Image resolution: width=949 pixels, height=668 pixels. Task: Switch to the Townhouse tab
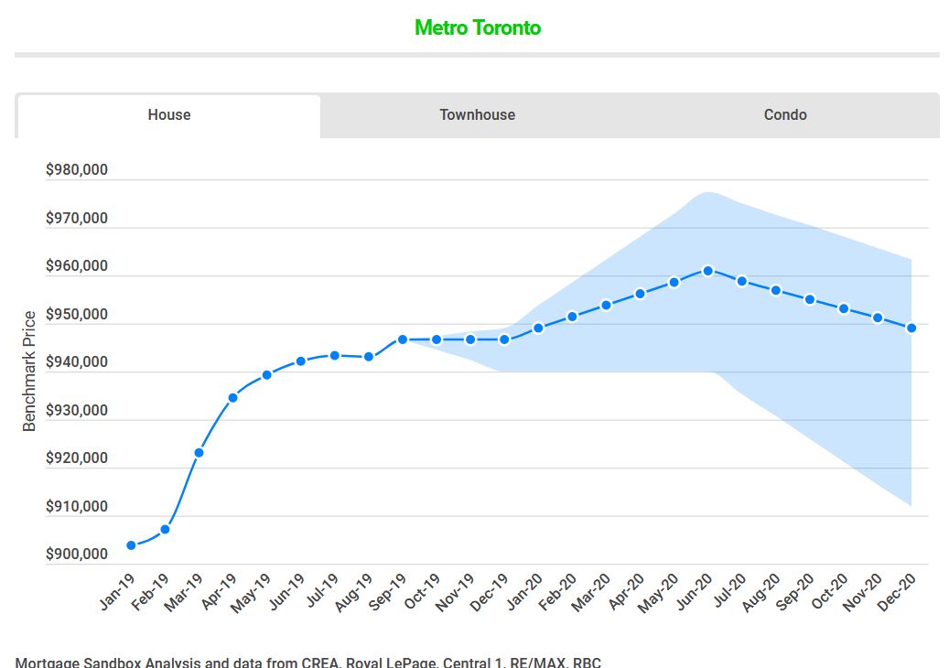coord(477,115)
